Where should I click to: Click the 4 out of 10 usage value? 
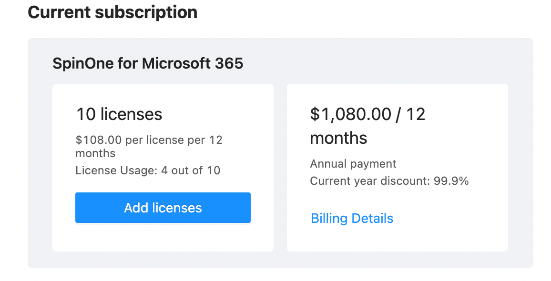coord(191,171)
